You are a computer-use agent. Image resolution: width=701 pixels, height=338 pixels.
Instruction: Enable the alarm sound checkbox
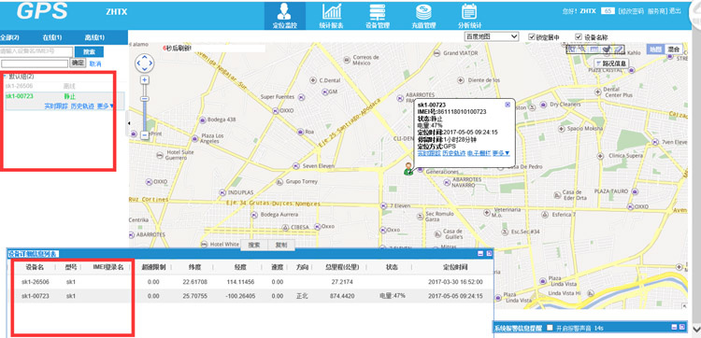[x=550, y=328]
